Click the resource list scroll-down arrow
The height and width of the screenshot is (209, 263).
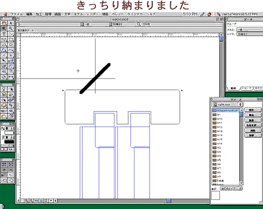pos(241,183)
